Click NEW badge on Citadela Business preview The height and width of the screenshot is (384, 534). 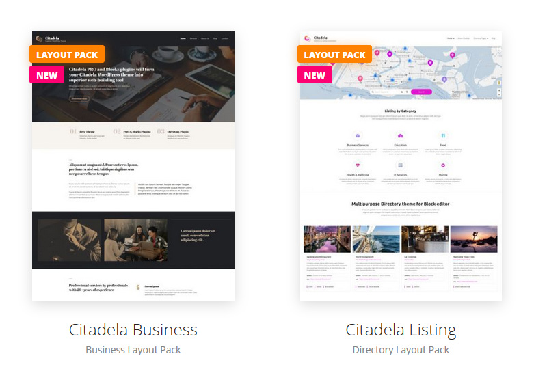pos(47,75)
